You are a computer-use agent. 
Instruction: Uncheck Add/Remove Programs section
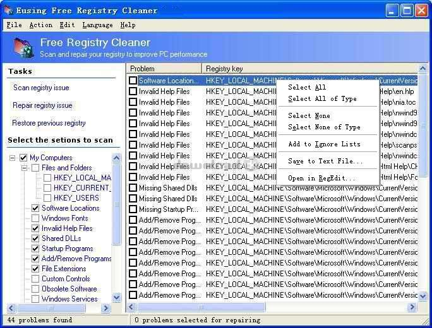click(x=35, y=259)
